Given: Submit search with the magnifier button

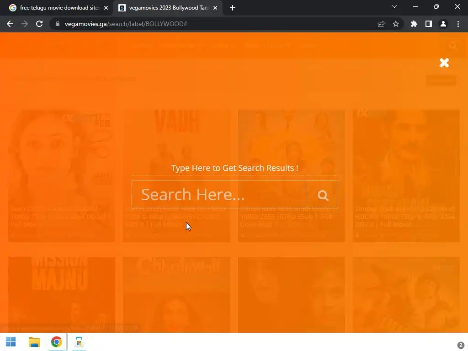Looking at the screenshot, I should [x=322, y=194].
